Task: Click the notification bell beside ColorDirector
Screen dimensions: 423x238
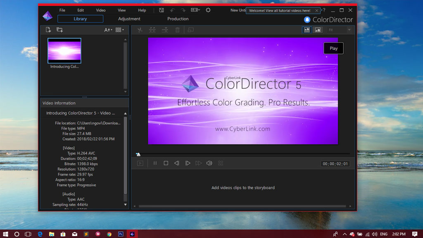Action: pyautogui.click(x=307, y=19)
